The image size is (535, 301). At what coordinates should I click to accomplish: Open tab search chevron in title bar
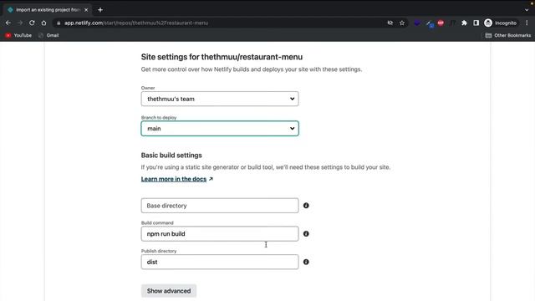[527, 10]
